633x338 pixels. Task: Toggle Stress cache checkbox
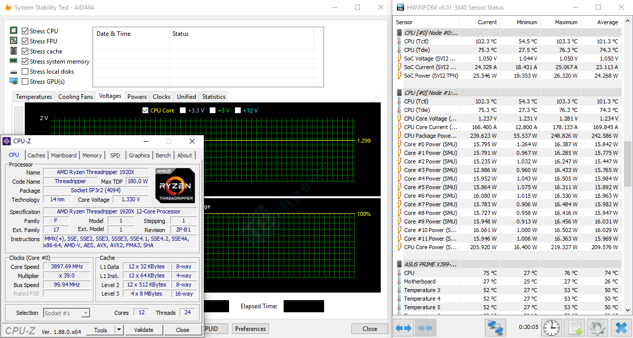(25, 51)
